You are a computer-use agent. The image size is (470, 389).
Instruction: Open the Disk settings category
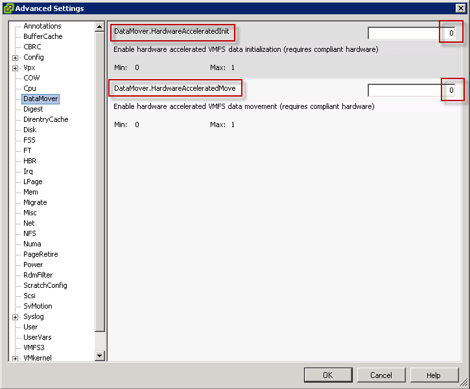30,130
